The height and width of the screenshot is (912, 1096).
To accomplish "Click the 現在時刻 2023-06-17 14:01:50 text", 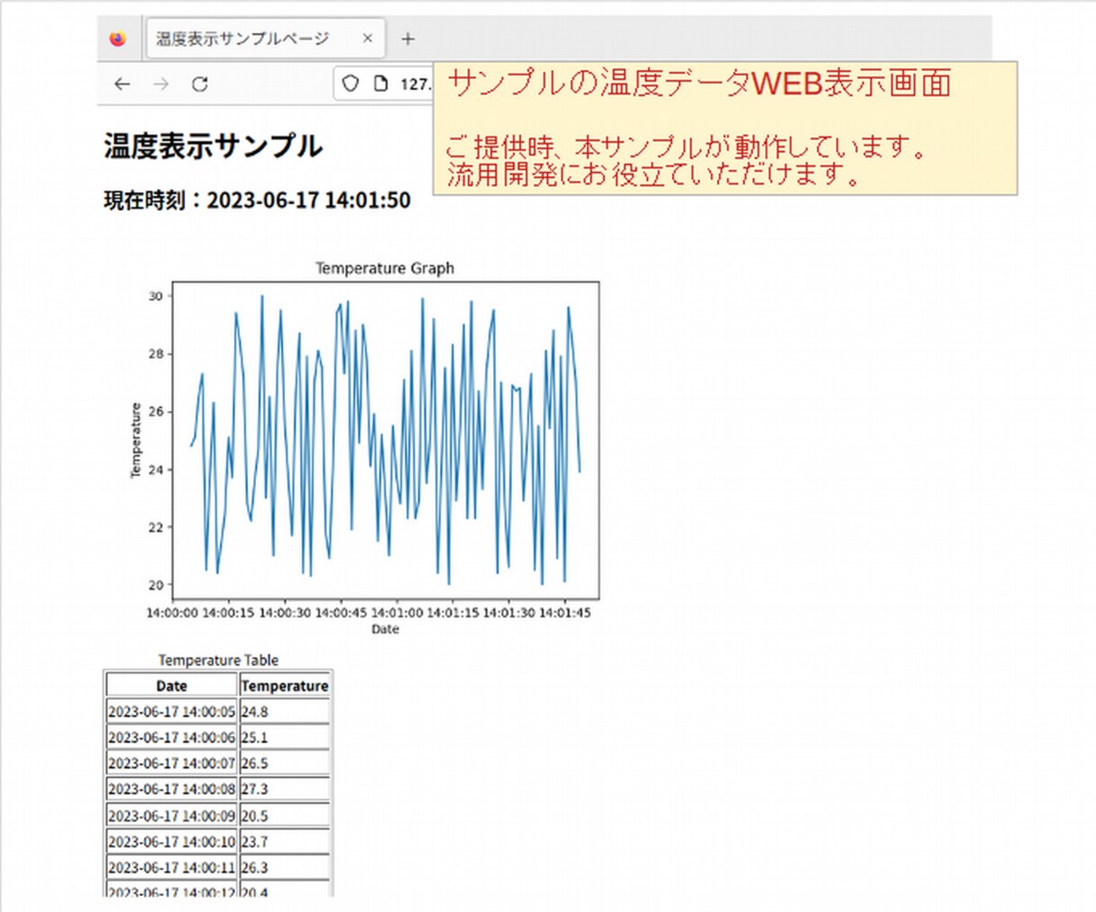I will tap(257, 200).
